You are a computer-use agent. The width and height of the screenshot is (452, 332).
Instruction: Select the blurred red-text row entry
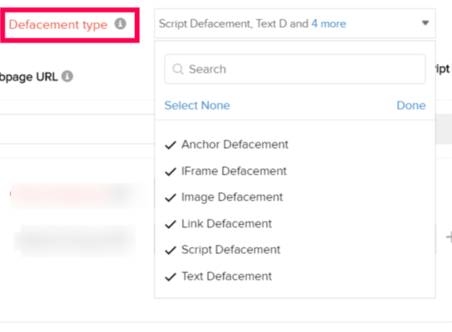coord(75,194)
